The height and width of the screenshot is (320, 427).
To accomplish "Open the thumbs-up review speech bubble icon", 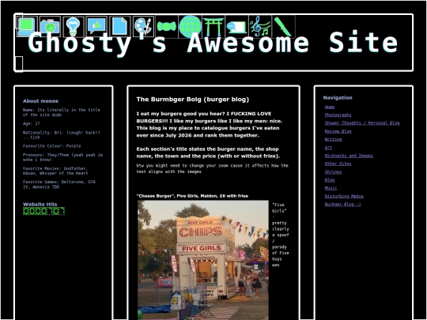I will (x=96, y=26).
